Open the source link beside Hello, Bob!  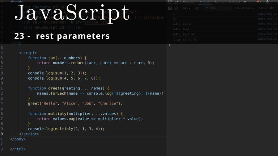tap(267, 29)
